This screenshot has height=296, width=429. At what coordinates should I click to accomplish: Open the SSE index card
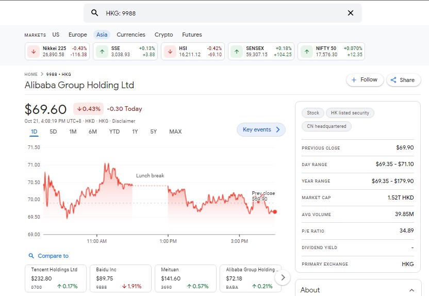pos(125,51)
